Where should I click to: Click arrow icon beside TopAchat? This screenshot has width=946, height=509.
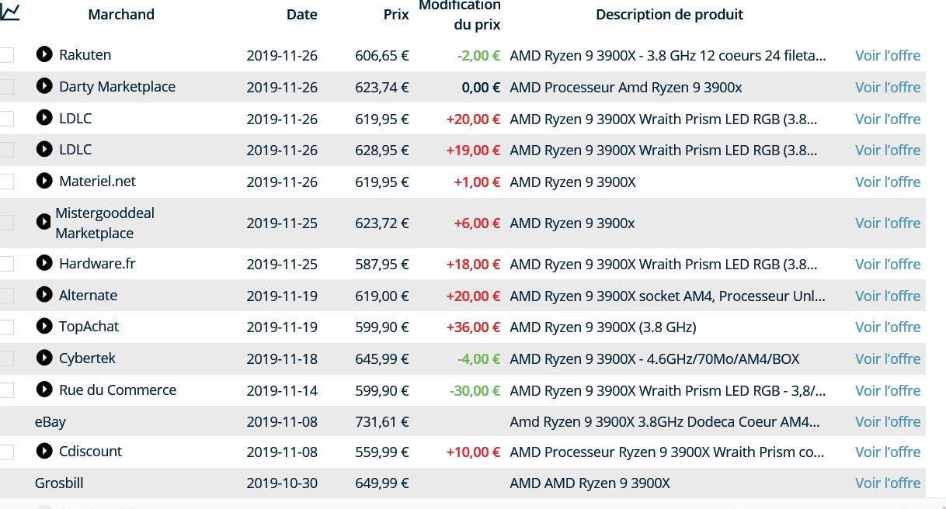point(44,326)
